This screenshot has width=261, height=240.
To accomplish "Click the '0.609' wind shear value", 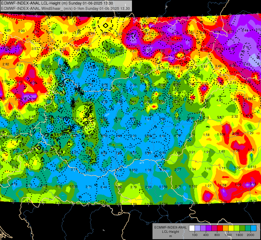I will pyautogui.click(x=221, y=134).
